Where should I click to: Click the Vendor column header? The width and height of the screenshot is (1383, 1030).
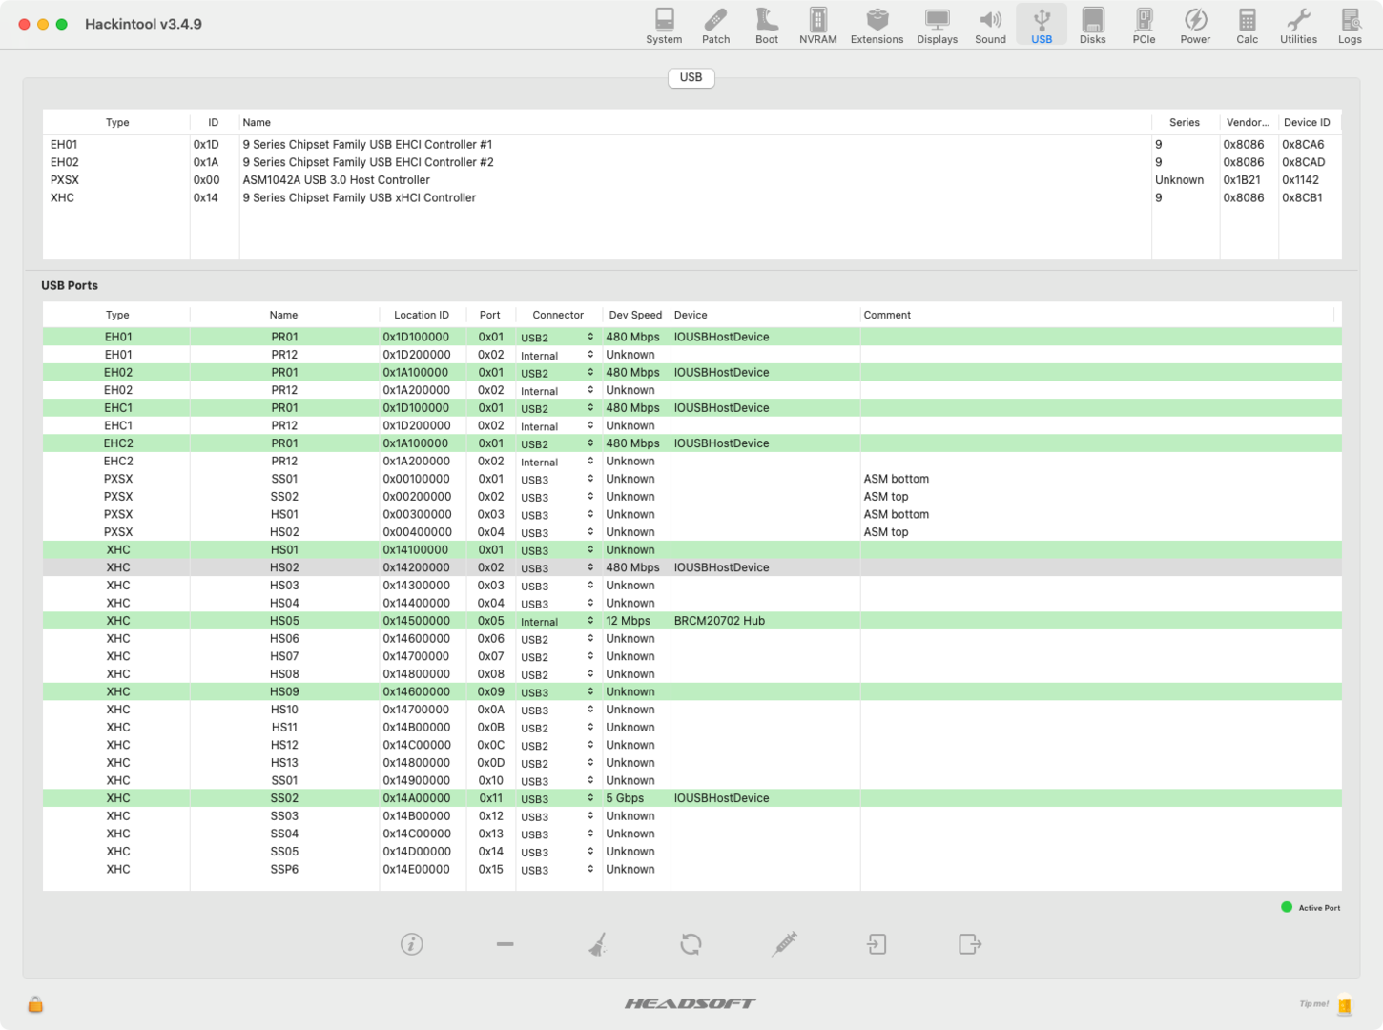coord(1248,122)
